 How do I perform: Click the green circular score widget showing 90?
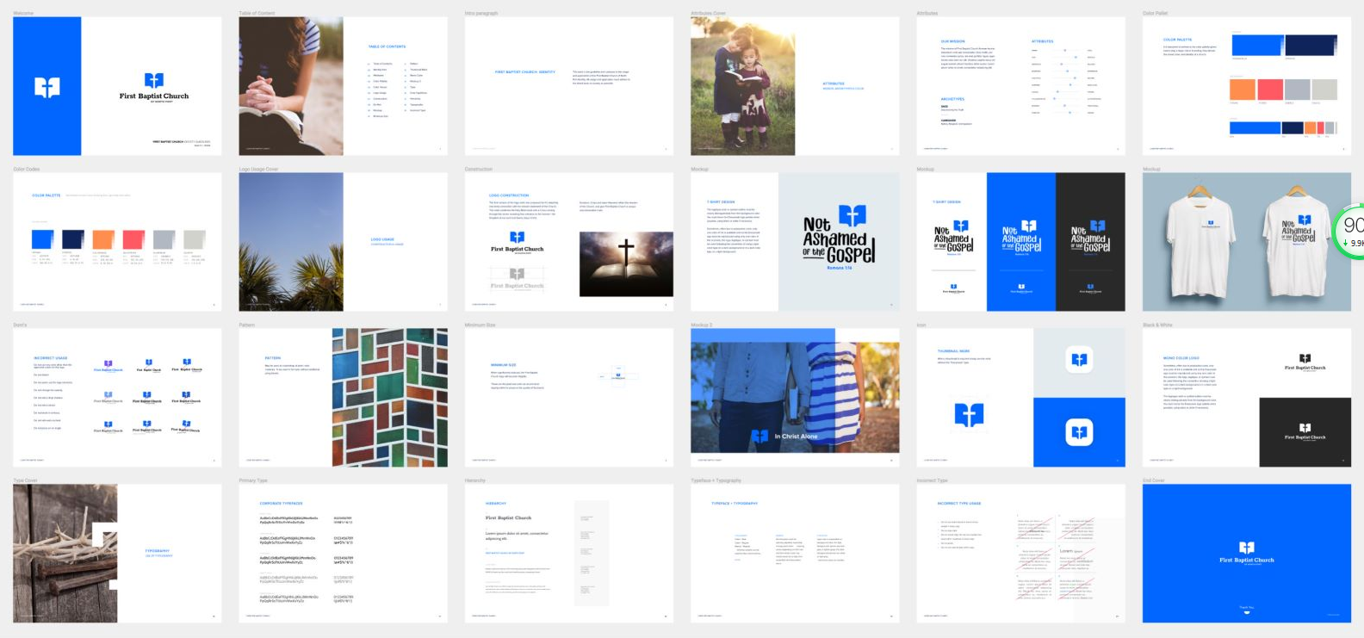(1348, 231)
